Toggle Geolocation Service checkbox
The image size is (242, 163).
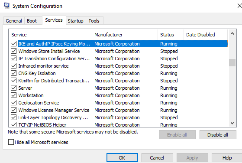coord(13,103)
